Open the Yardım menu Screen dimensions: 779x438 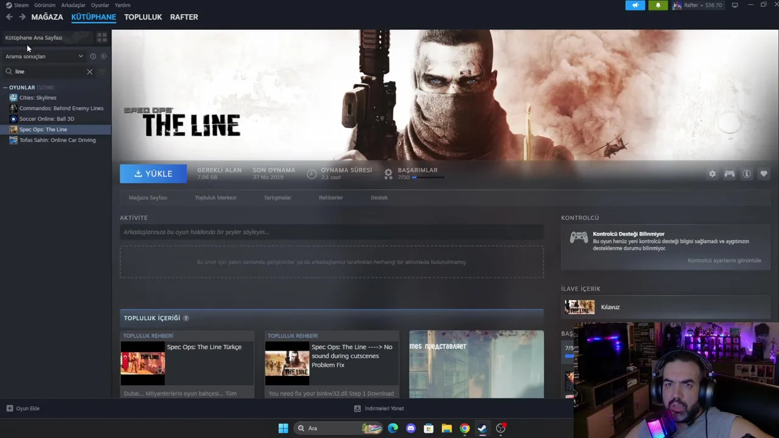pyautogui.click(x=122, y=5)
